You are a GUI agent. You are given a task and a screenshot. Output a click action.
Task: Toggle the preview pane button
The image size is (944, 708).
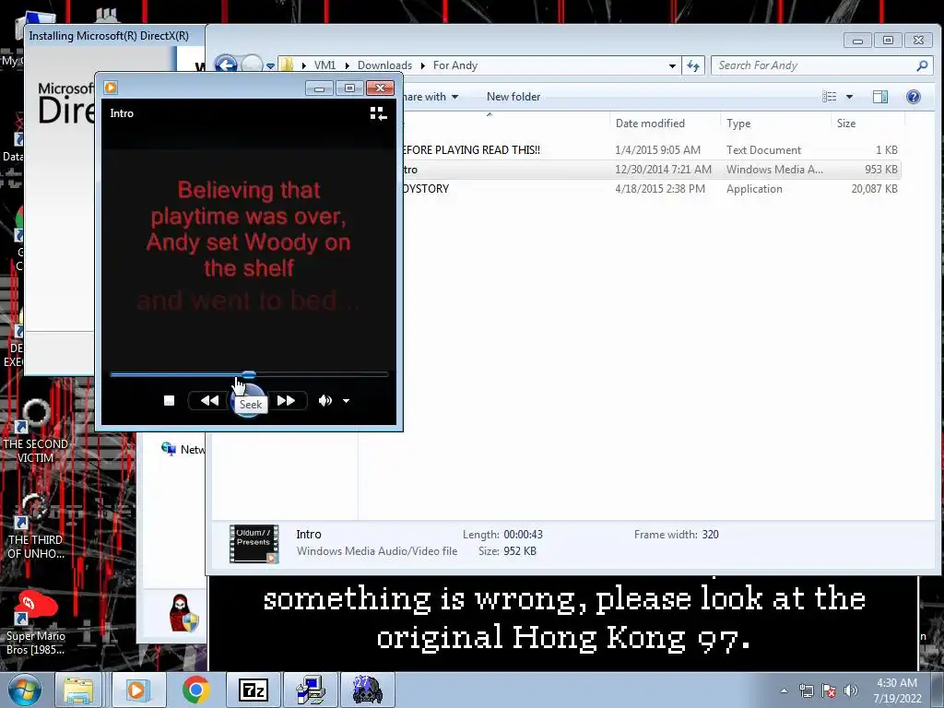tap(880, 96)
